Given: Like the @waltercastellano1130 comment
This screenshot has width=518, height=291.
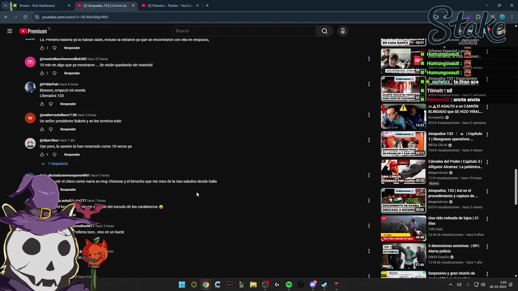Looking at the screenshot, I should [42, 129].
